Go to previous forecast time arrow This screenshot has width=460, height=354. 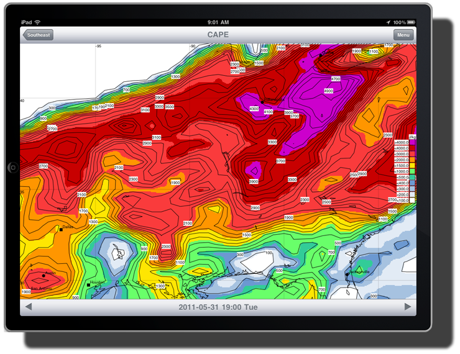[28, 307]
